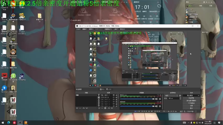Click search icon in 桌面助手 widget
The height and width of the screenshot is (125, 223).
coord(151,16)
